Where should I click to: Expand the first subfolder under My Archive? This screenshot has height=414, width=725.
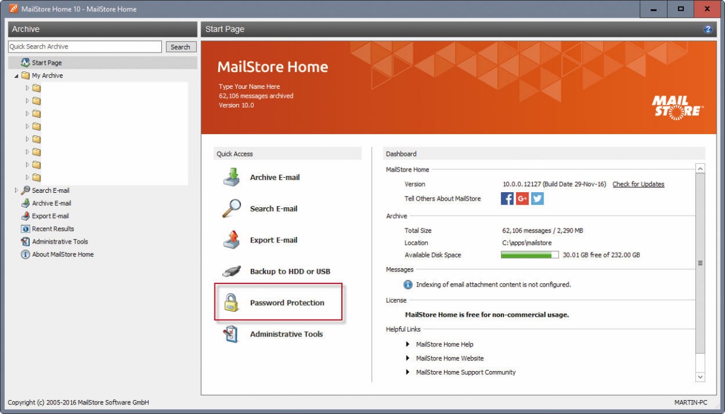pyautogui.click(x=27, y=88)
